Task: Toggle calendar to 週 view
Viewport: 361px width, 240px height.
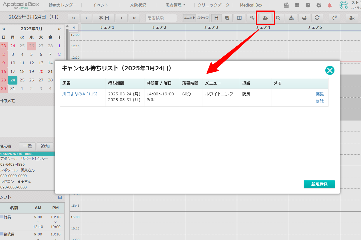Action: point(227,18)
